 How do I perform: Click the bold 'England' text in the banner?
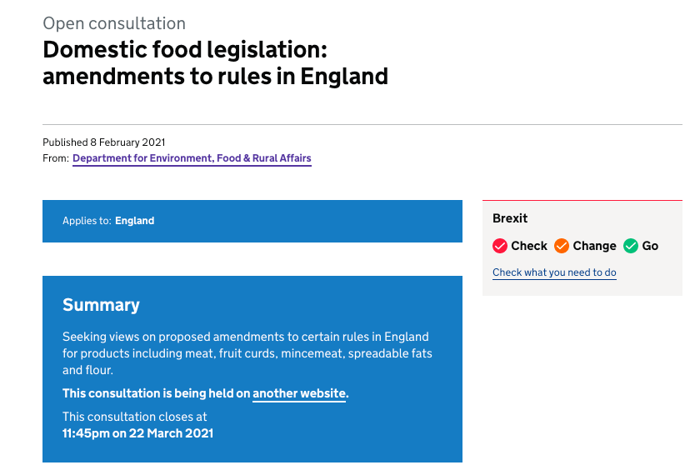(x=134, y=221)
